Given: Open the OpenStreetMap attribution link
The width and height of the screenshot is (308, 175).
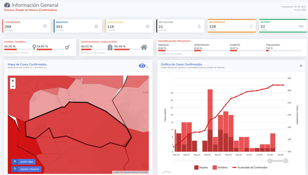Looking at the screenshot, I should point(129,172).
